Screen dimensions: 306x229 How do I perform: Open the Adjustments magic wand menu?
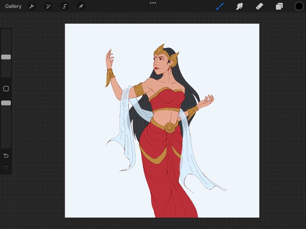(48, 6)
